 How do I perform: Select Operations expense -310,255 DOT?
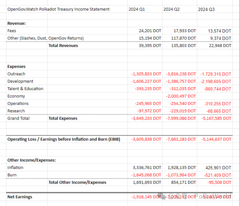pyautogui.click(x=217, y=104)
